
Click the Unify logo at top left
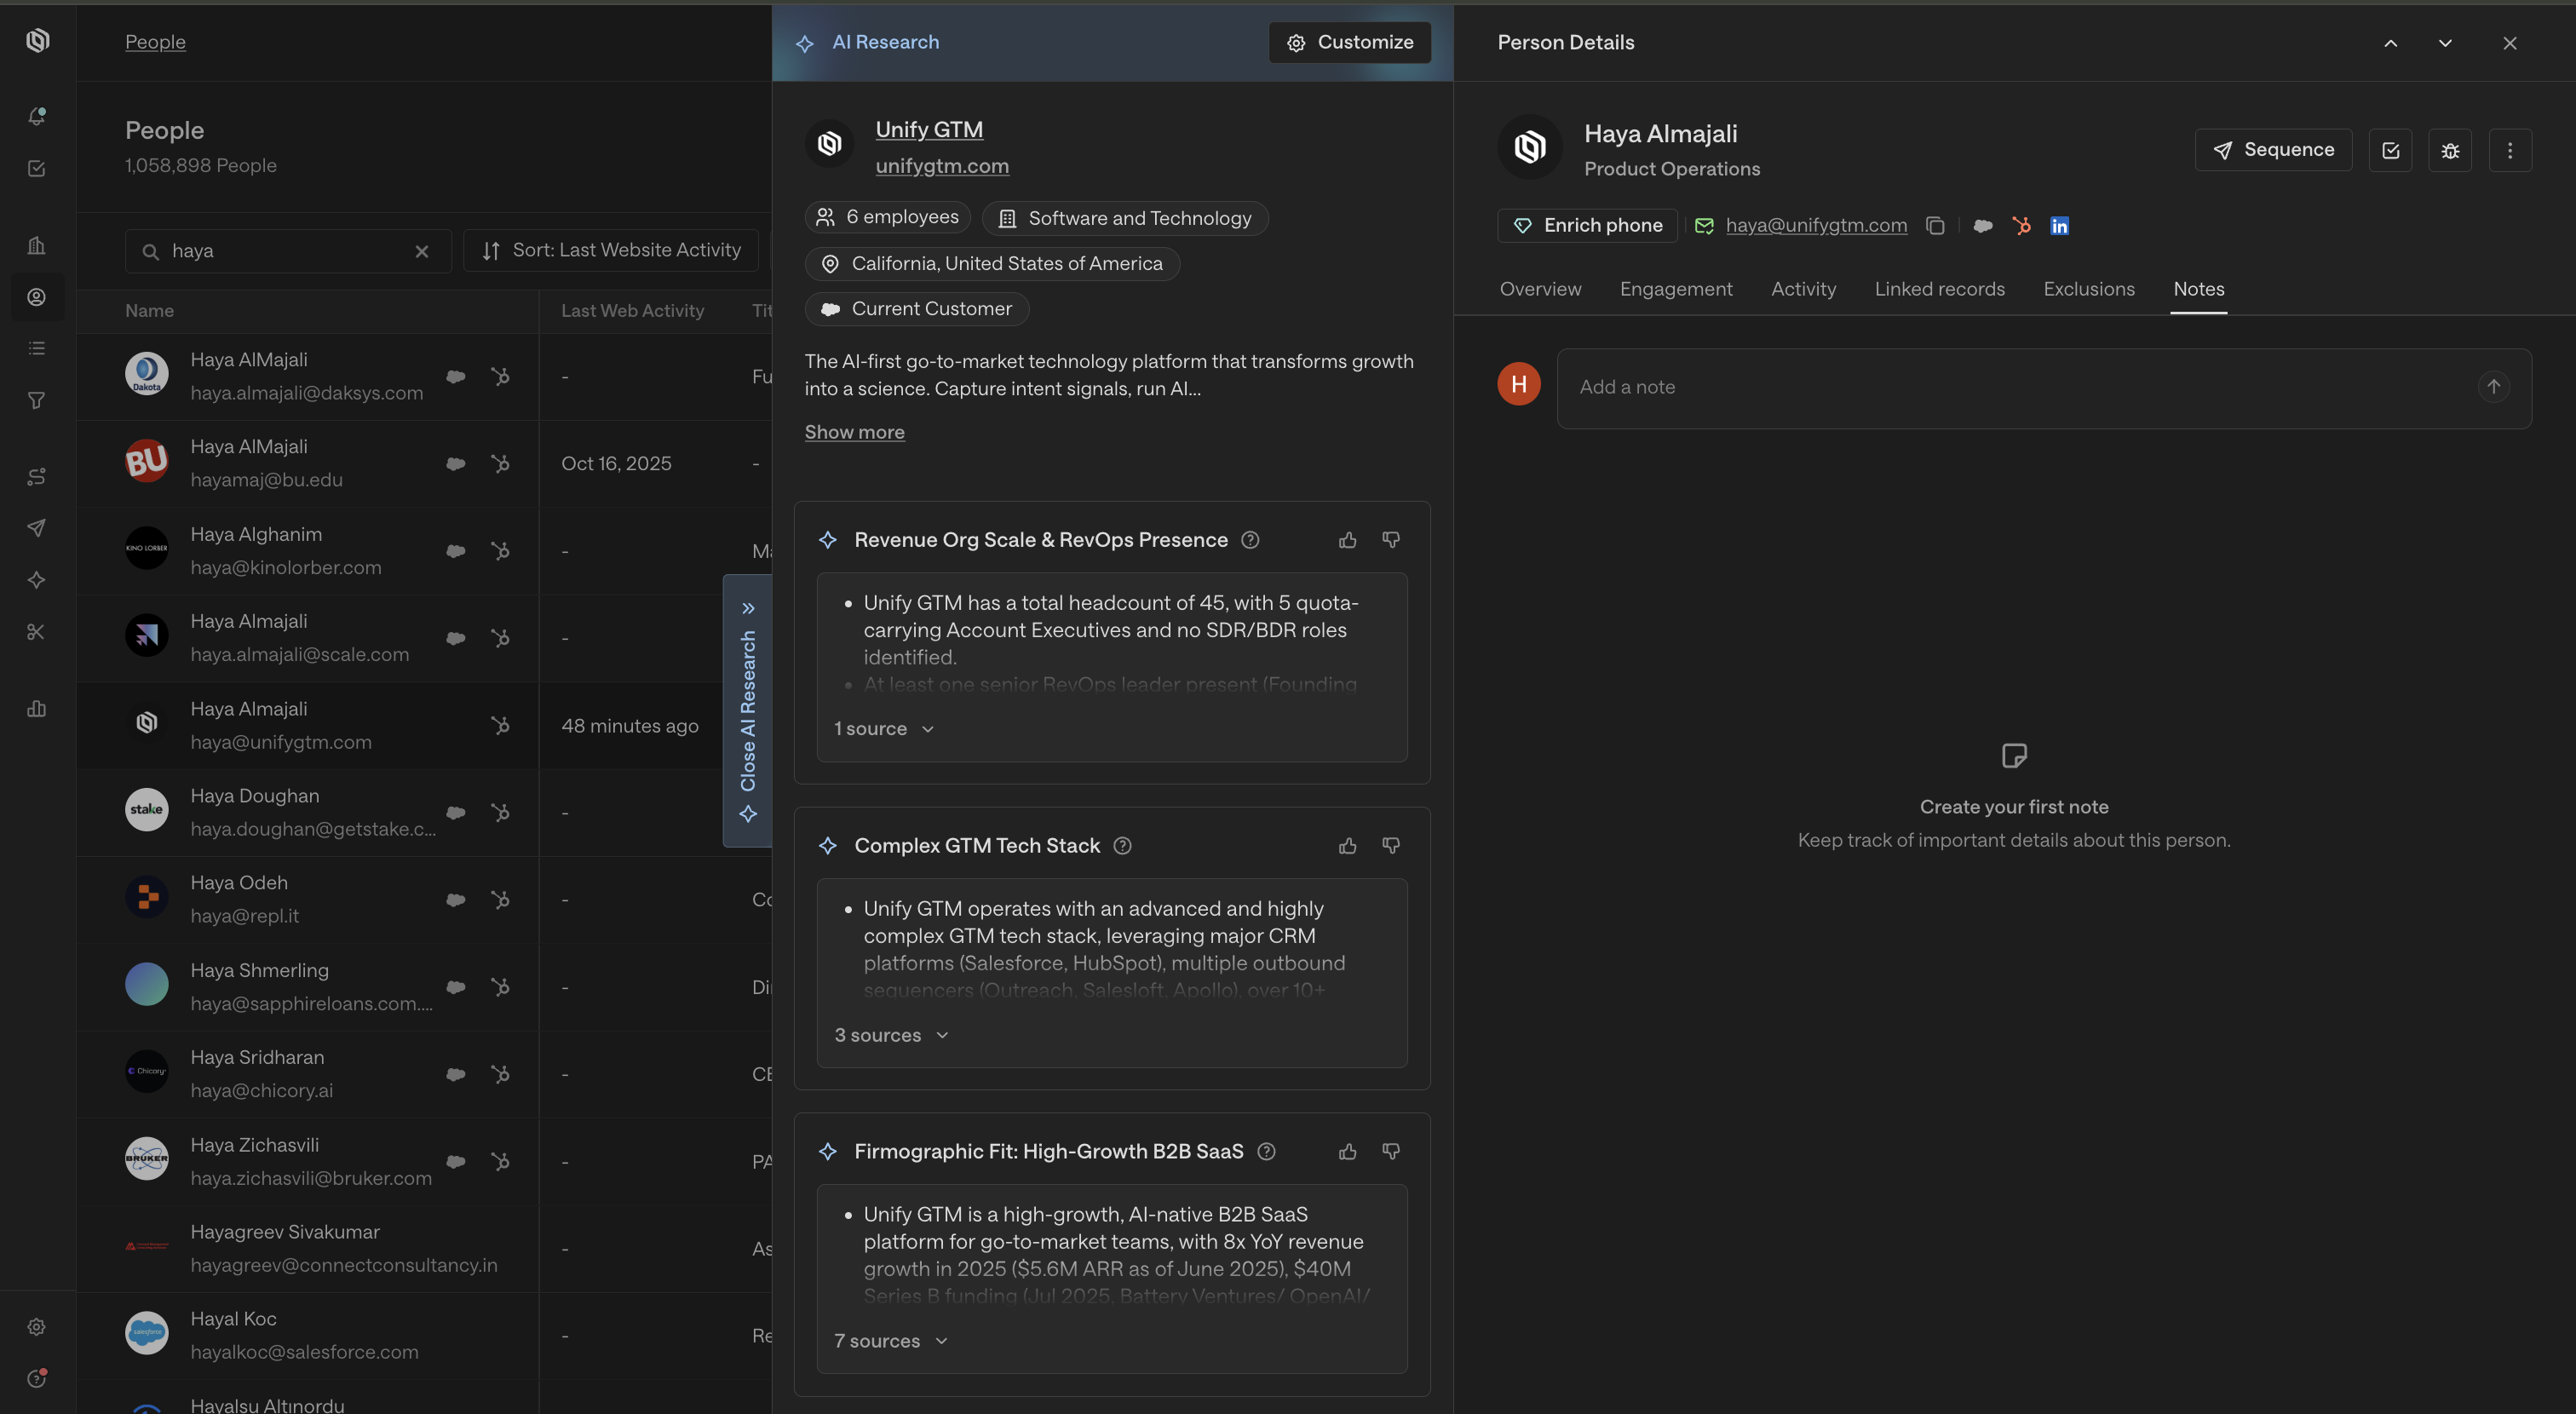38,40
